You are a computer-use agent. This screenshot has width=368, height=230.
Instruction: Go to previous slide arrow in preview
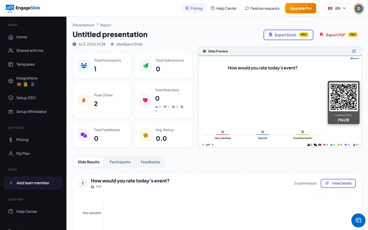coord(203,145)
